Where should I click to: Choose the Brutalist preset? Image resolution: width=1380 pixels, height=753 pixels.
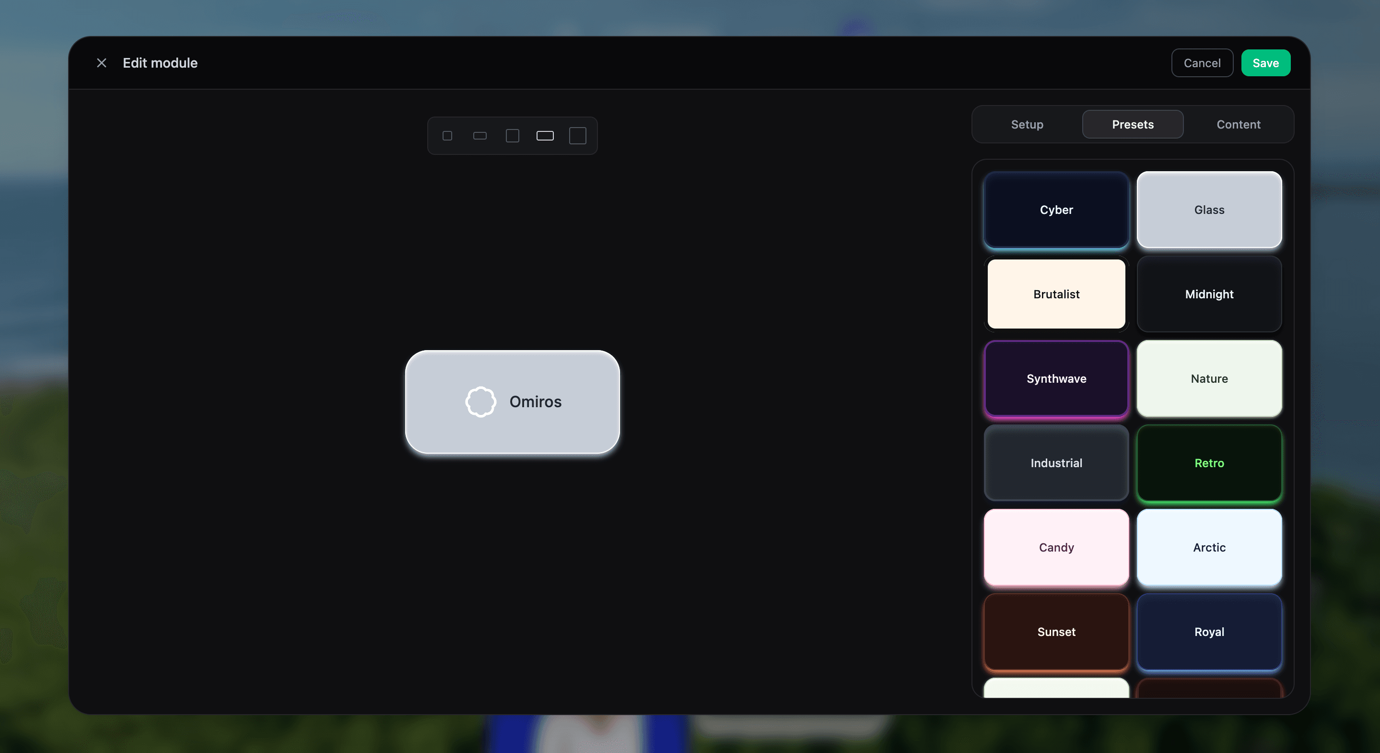click(x=1056, y=294)
